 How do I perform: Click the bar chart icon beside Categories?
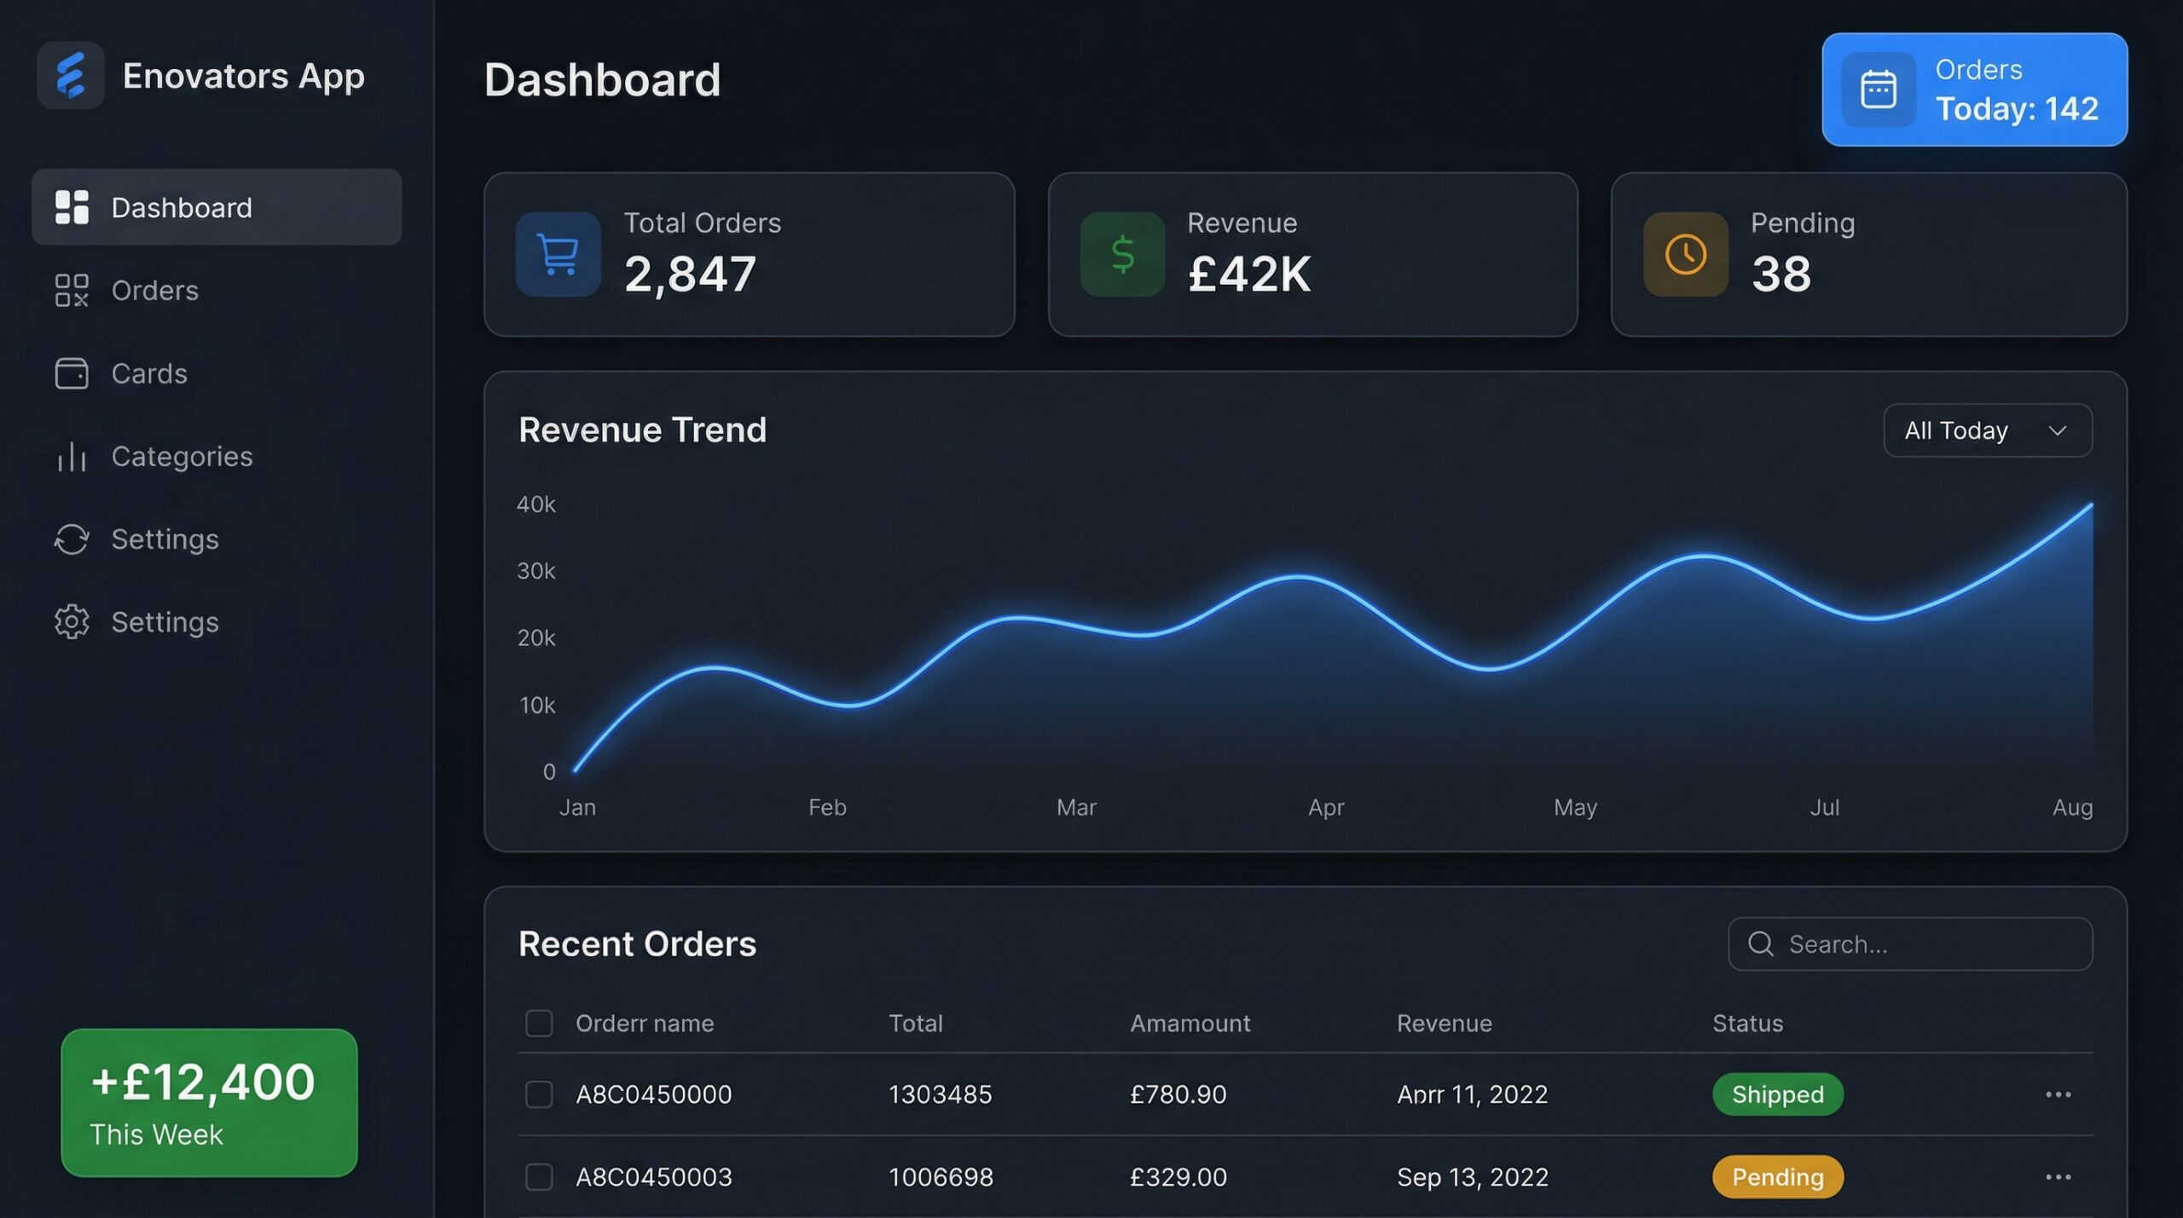click(x=72, y=457)
